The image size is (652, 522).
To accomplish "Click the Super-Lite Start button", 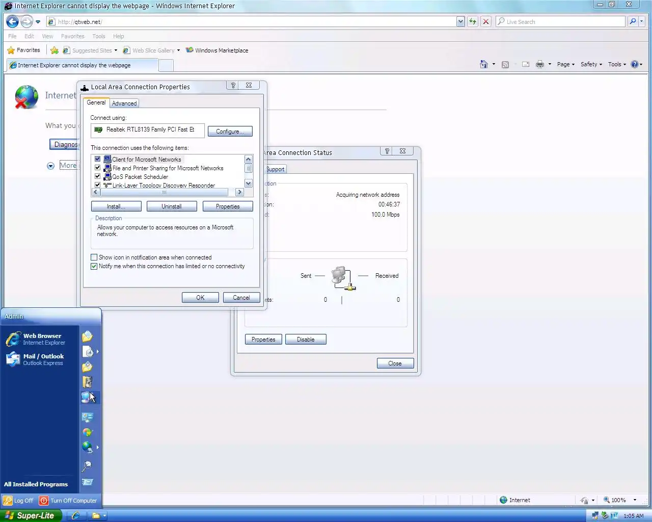I will pyautogui.click(x=31, y=515).
